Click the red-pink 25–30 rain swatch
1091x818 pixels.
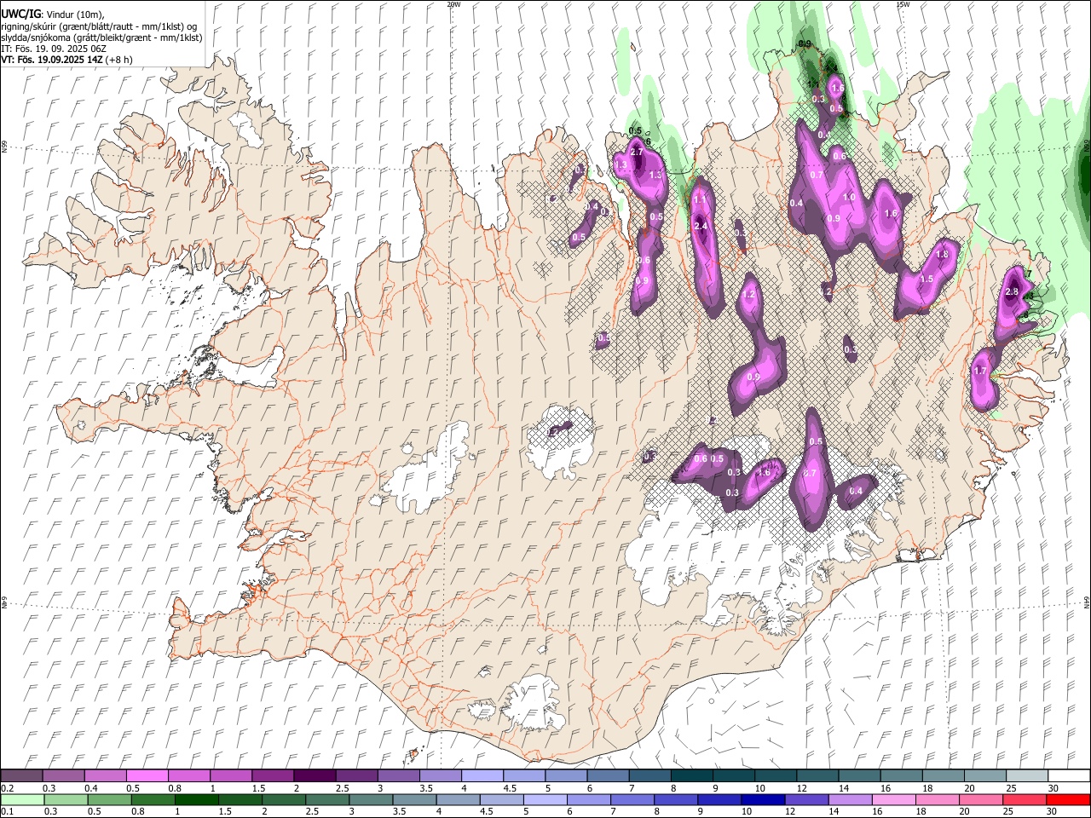[x=1026, y=800]
